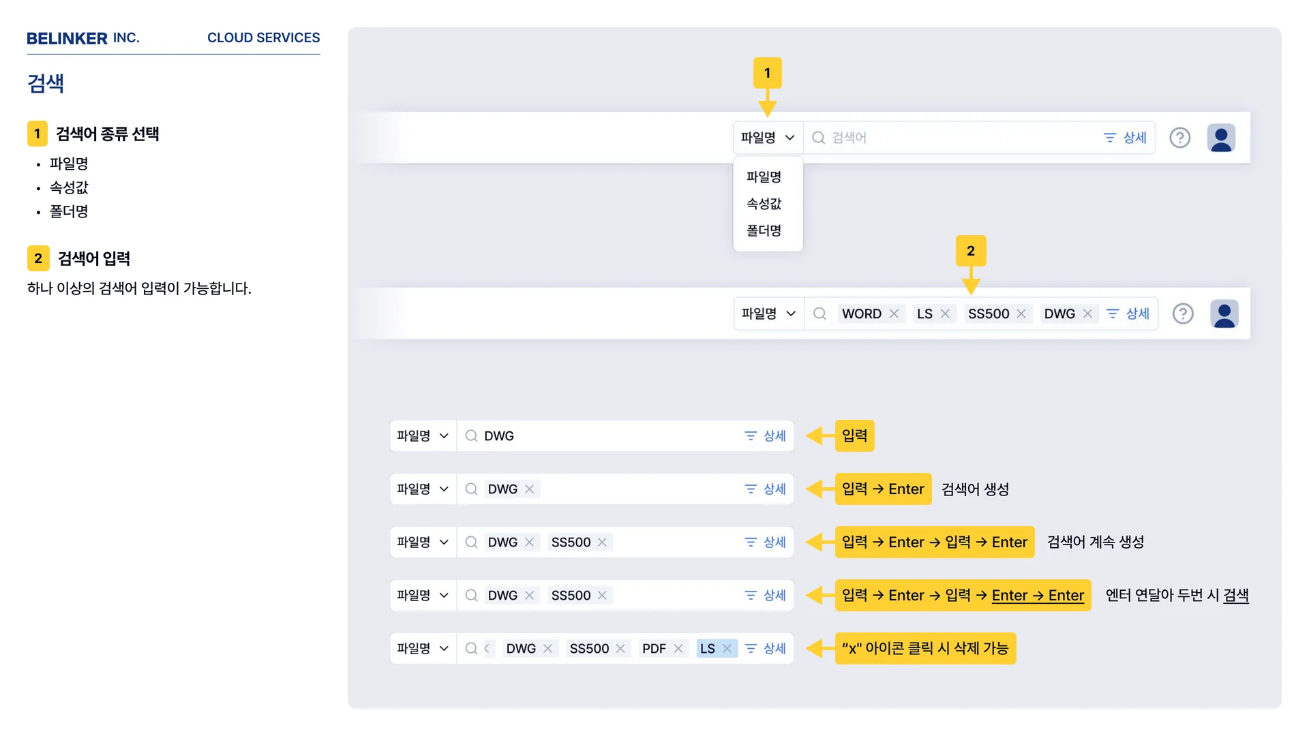
Task: Select 파일명 option in the open dropdown list
Action: [764, 177]
